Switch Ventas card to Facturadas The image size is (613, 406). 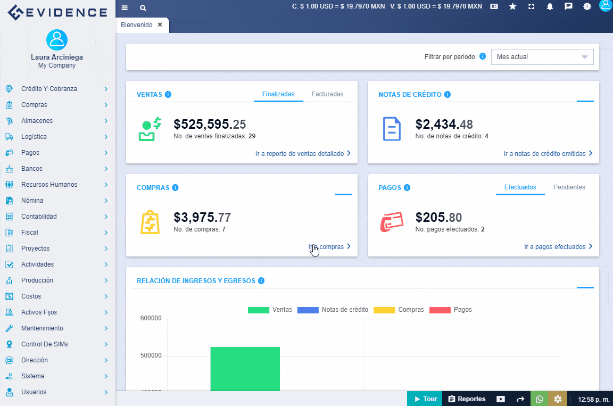point(327,94)
